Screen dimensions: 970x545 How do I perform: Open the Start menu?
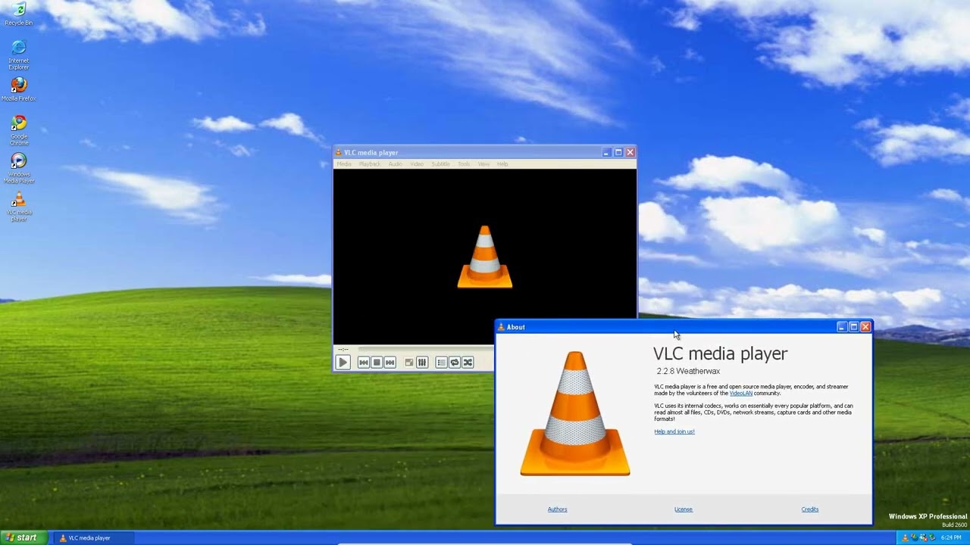coord(23,537)
